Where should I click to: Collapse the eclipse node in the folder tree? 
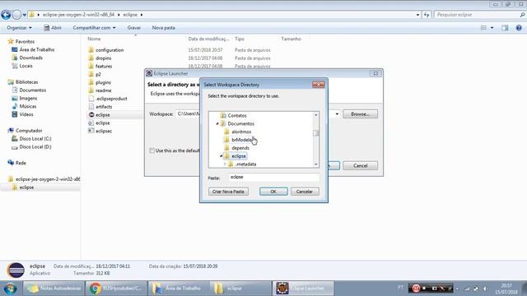point(222,156)
